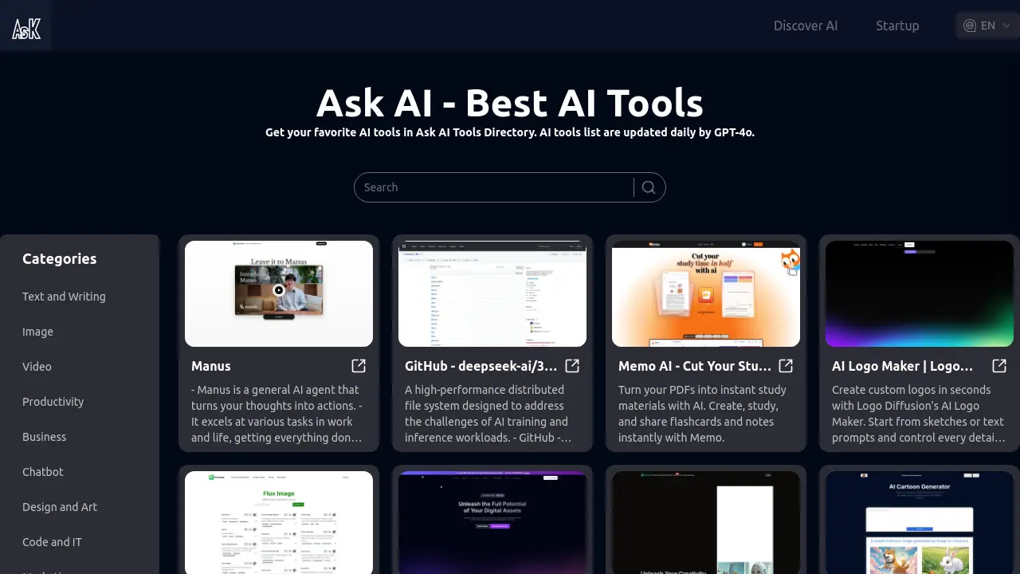Open the Discover AI page

806,26
